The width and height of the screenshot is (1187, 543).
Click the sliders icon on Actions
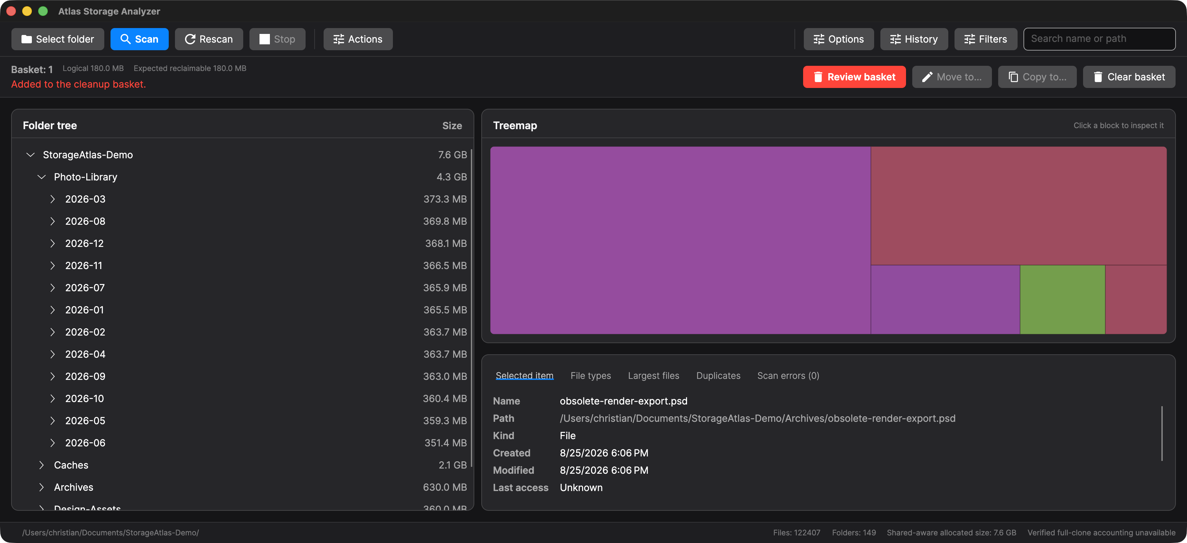pyautogui.click(x=339, y=39)
